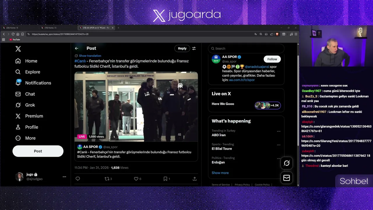The width and height of the screenshot is (373, 210).
Task: Open the floating Grok button
Action: pos(287,163)
